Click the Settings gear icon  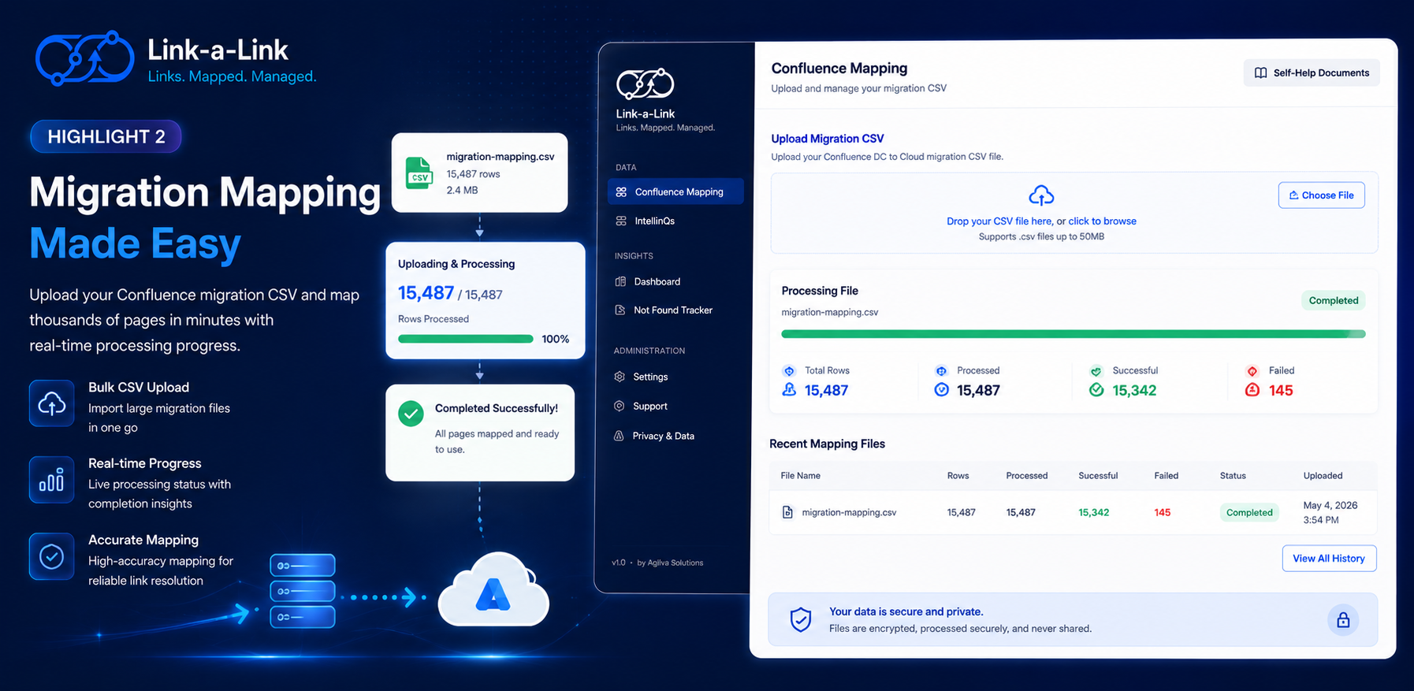620,377
